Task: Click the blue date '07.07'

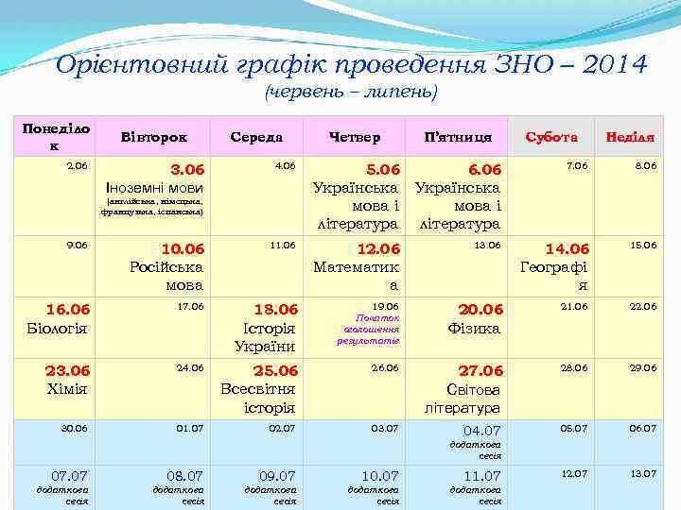Action: [x=69, y=476]
